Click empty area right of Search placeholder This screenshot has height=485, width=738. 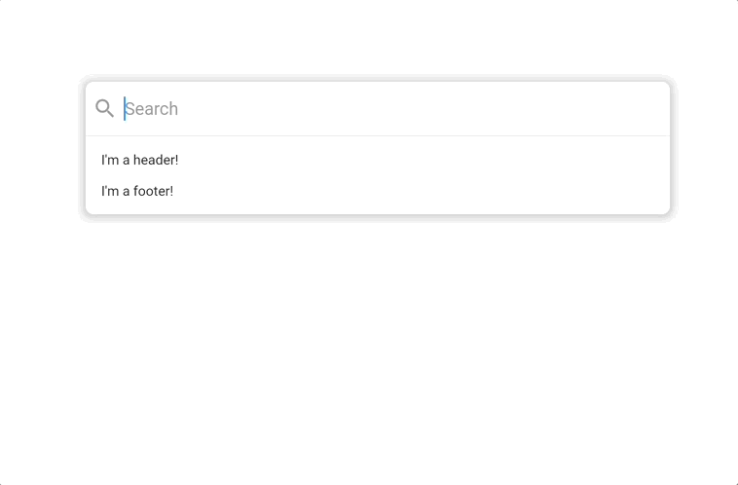[438, 108]
